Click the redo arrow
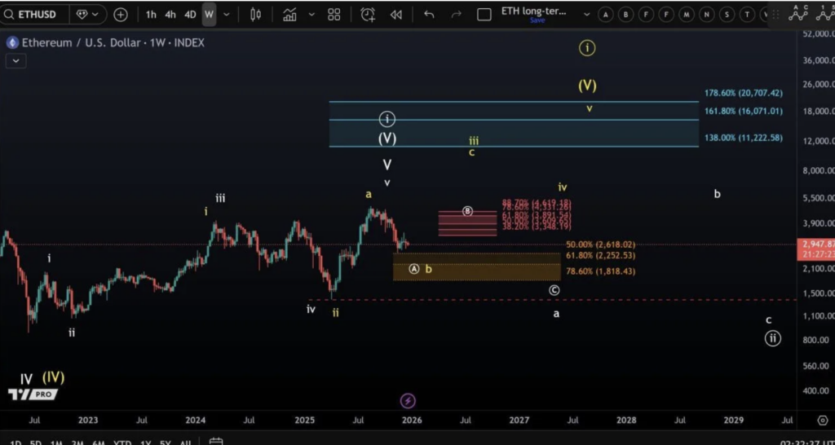This screenshot has height=445, width=835. tap(457, 15)
